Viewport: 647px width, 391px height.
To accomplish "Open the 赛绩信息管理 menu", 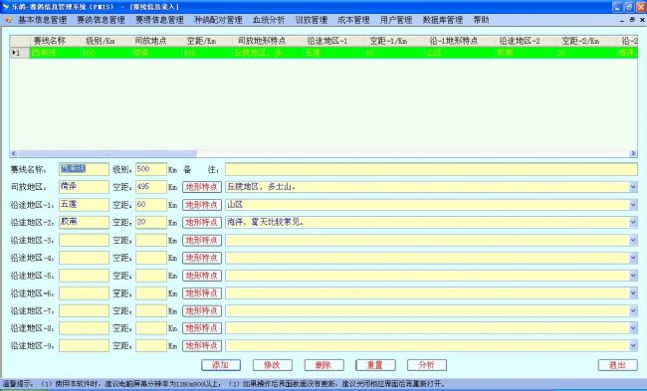I will [x=159, y=20].
